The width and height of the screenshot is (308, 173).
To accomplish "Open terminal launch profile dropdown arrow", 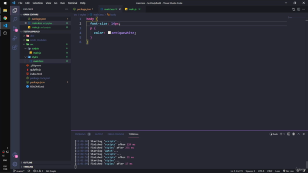I will pyautogui.click(x=284, y=134).
